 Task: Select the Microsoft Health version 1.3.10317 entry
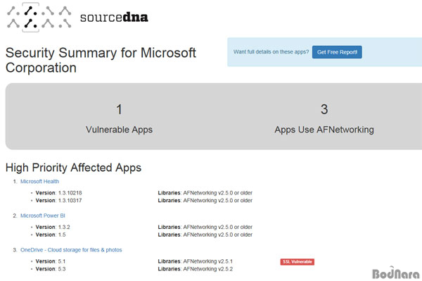coord(58,201)
